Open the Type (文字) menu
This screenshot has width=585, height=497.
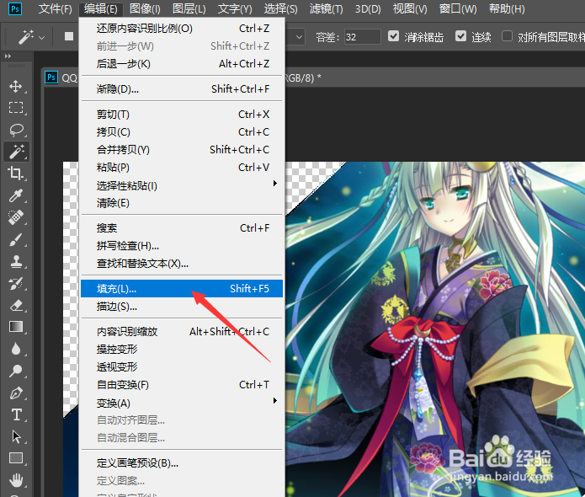pyautogui.click(x=235, y=8)
